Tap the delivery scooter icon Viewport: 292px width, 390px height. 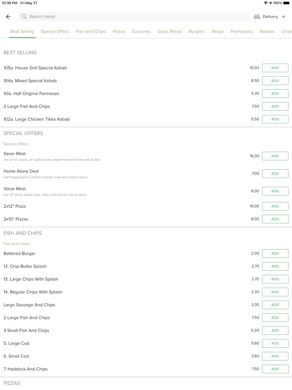pyautogui.click(x=257, y=17)
